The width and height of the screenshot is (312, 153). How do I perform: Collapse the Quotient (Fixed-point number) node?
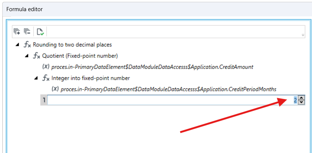pos(27,56)
